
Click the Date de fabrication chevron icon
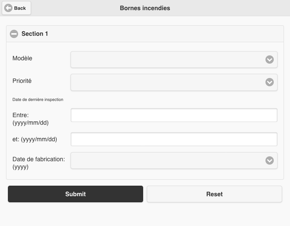270,160
